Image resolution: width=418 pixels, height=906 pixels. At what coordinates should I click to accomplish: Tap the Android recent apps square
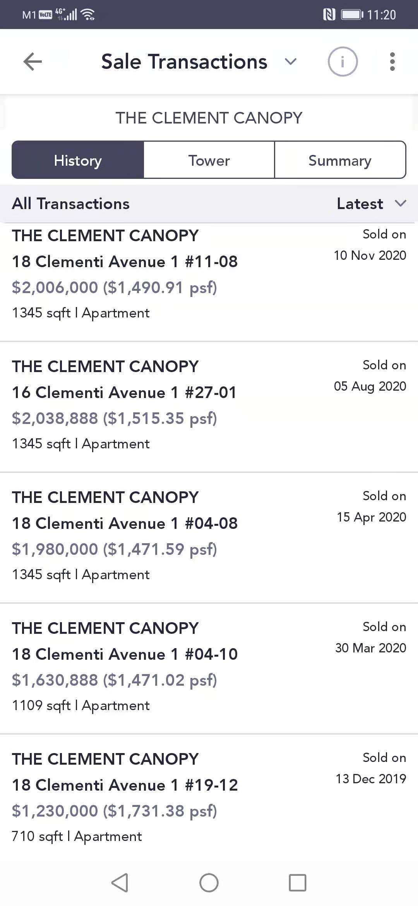[297, 883]
